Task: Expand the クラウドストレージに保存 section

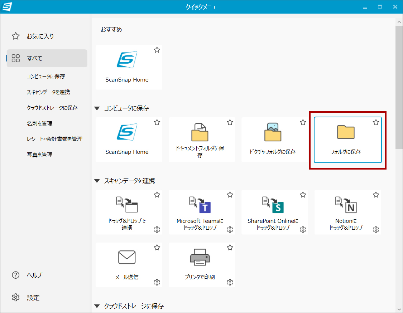Action: pyautogui.click(x=97, y=306)
